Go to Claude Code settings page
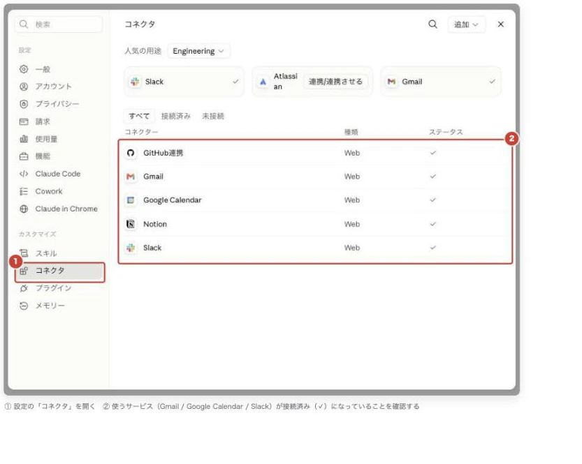This screenshot has height=464, width=582. pos(58,174)
